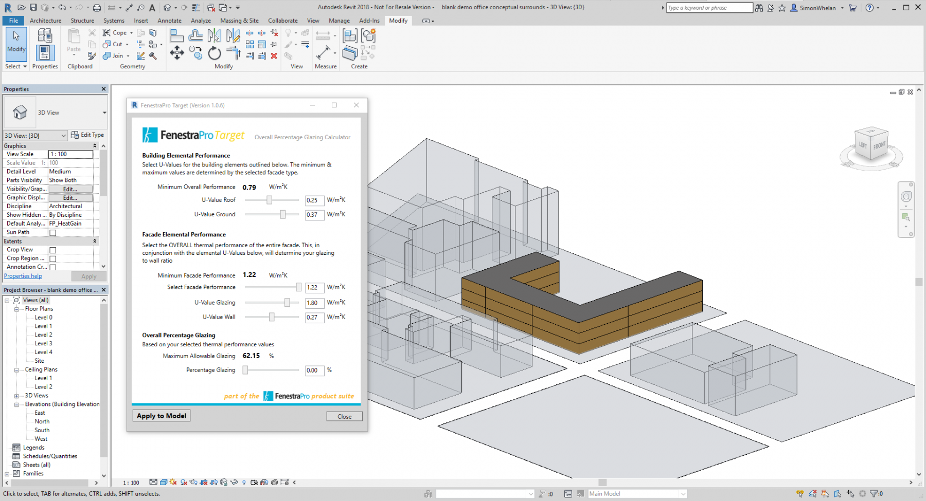
Task: Select the Offset tool
Action: (x=195, y=36)
